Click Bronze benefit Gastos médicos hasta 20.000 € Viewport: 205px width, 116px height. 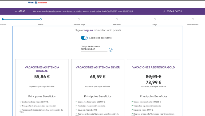(35, 102)
